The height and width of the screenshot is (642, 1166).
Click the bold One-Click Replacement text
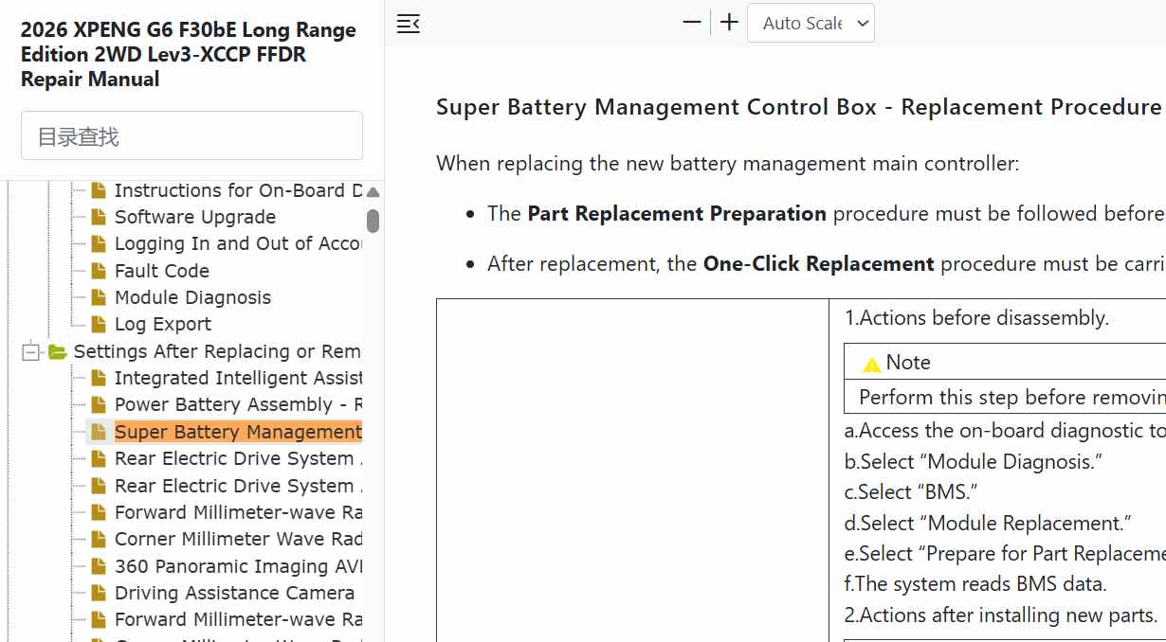point(819,263)
